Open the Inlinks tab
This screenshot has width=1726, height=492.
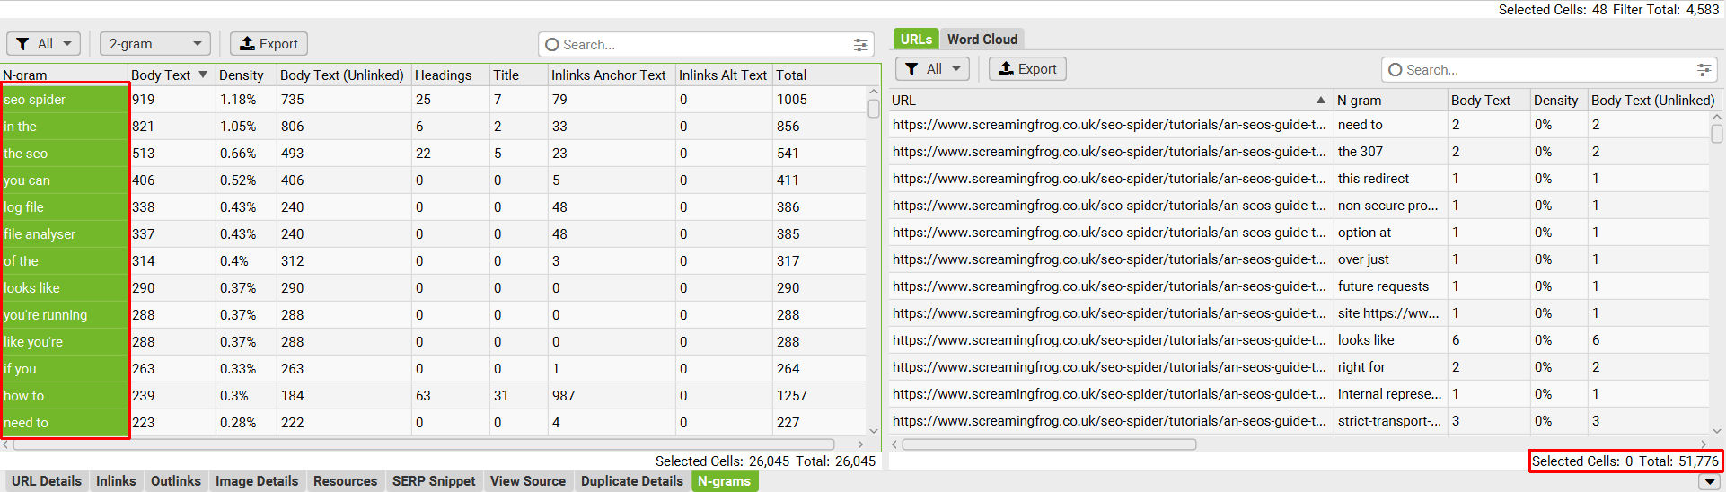coord(116,481)
